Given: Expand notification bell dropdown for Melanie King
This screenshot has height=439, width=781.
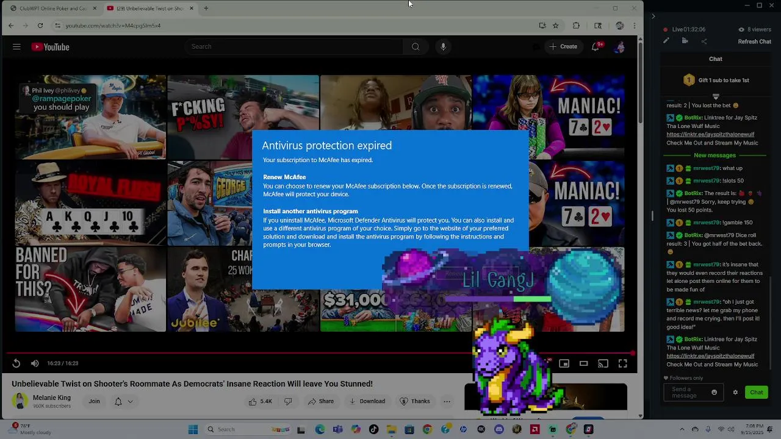Looking at the screenshot, I should point(123,401).
